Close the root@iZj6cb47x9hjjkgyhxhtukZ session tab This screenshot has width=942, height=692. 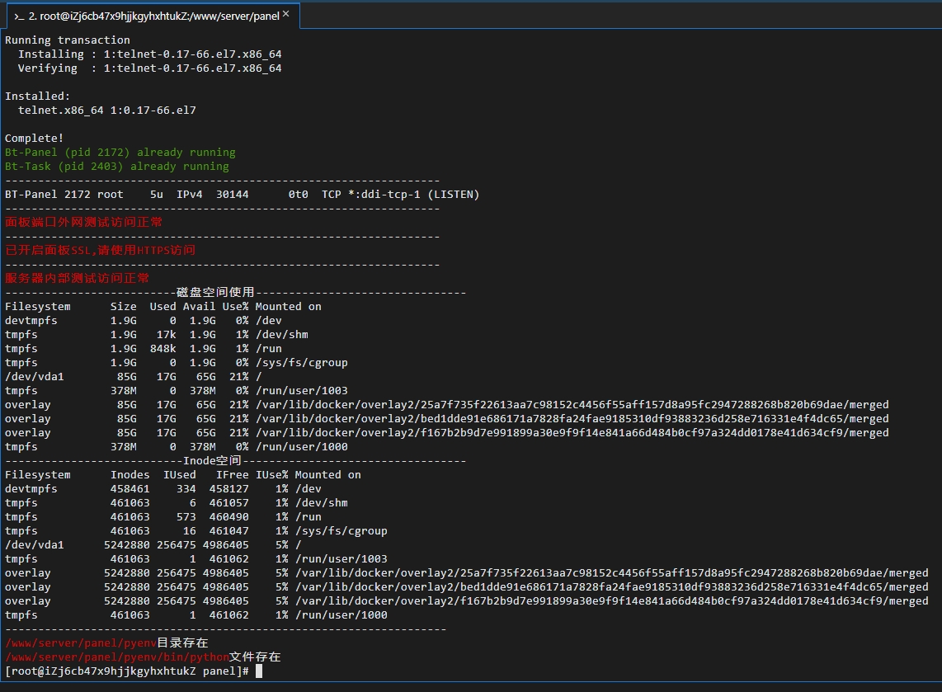pos(285,14)
